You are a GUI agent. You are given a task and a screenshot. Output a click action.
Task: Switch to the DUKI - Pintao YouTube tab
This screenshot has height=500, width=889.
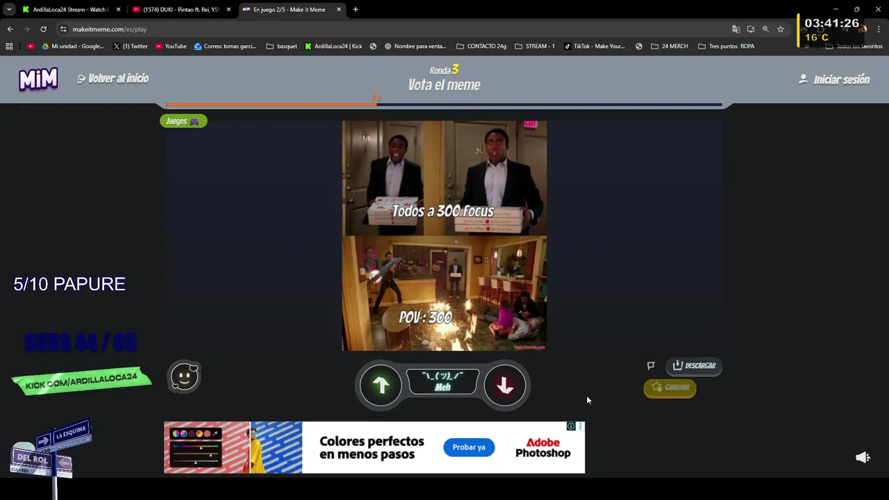pyautogui.click(x=179, y=10)
